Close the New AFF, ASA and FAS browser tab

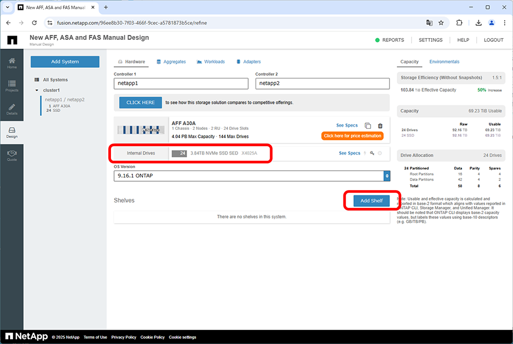click(93, 7)
